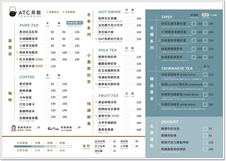Select the TAIWANESE TEA section header

pos(177,68)
